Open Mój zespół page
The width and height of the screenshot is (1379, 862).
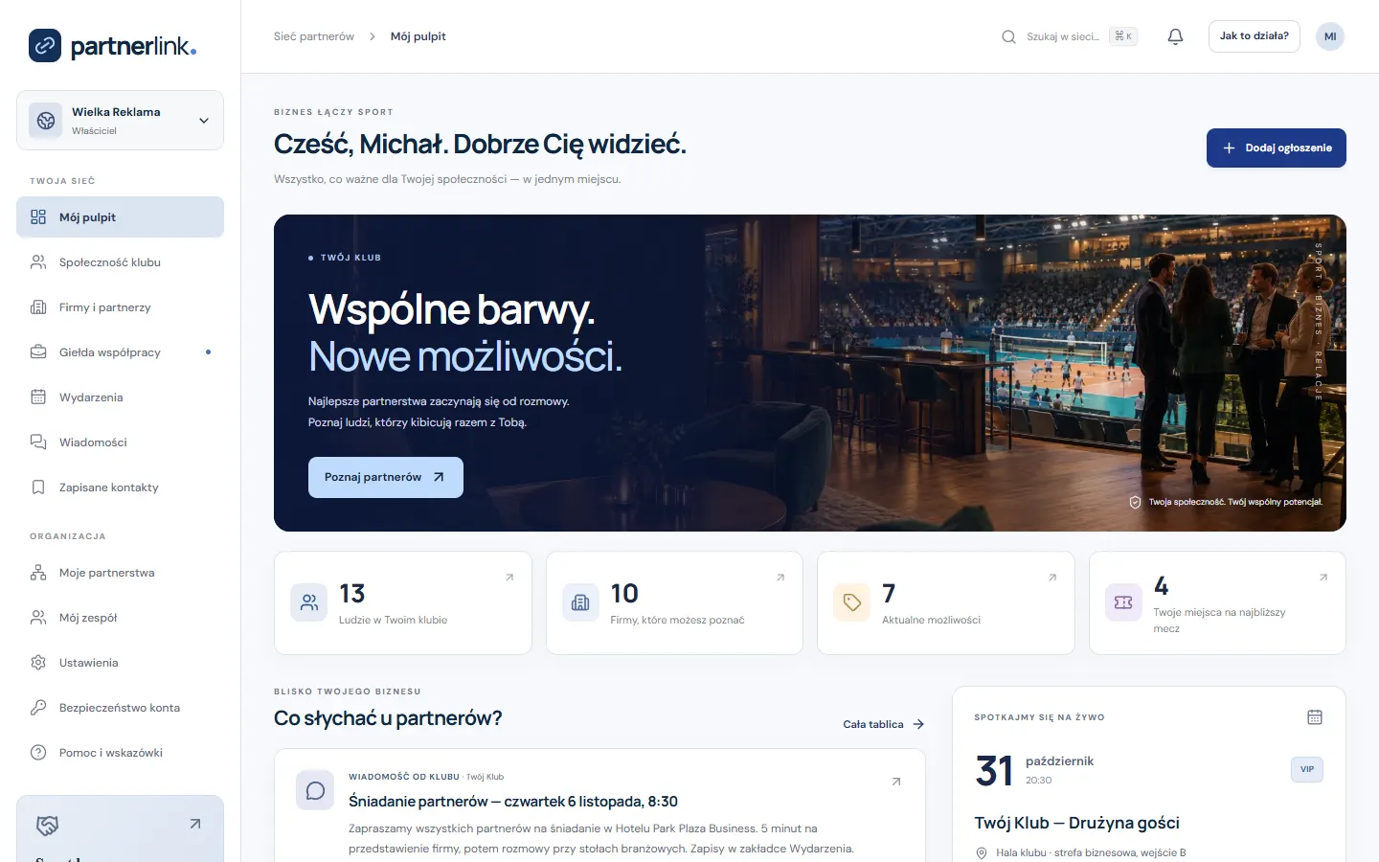click(x=120, y=618)
